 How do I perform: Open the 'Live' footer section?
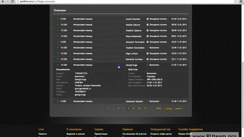(x=41, y=129)
